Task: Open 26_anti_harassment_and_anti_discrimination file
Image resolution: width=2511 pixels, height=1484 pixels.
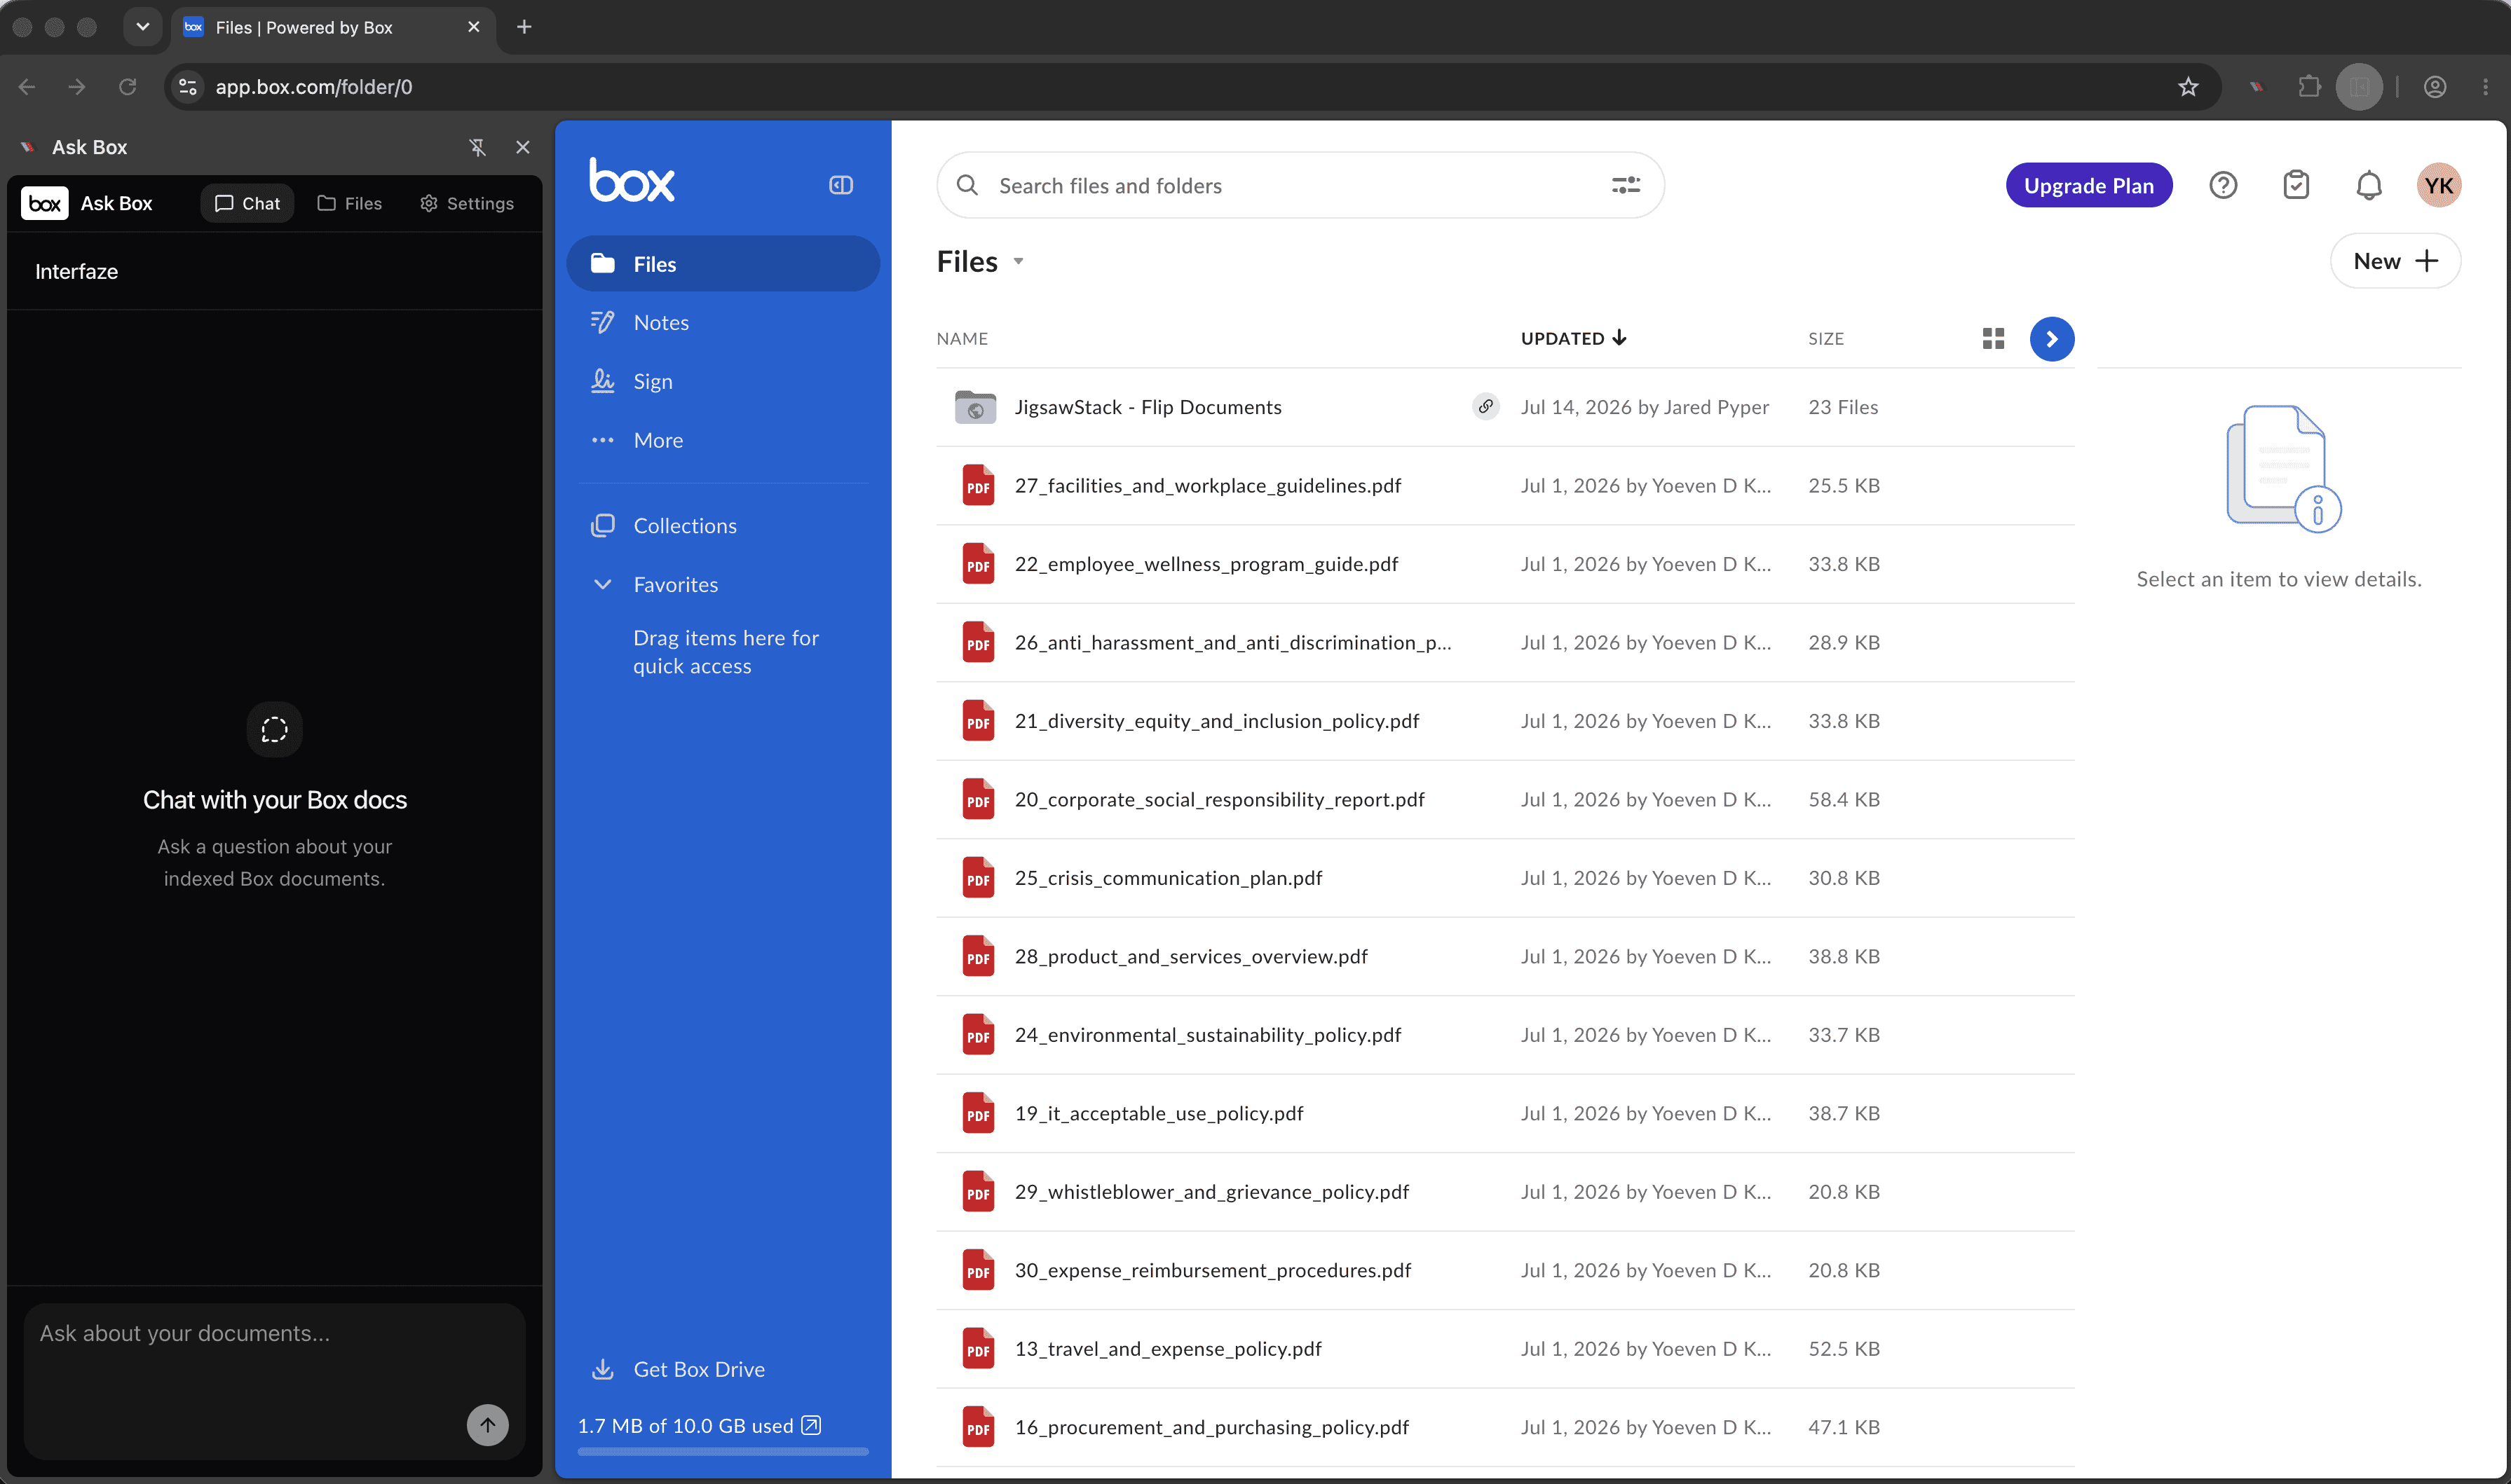Action: click(1232, 642)
